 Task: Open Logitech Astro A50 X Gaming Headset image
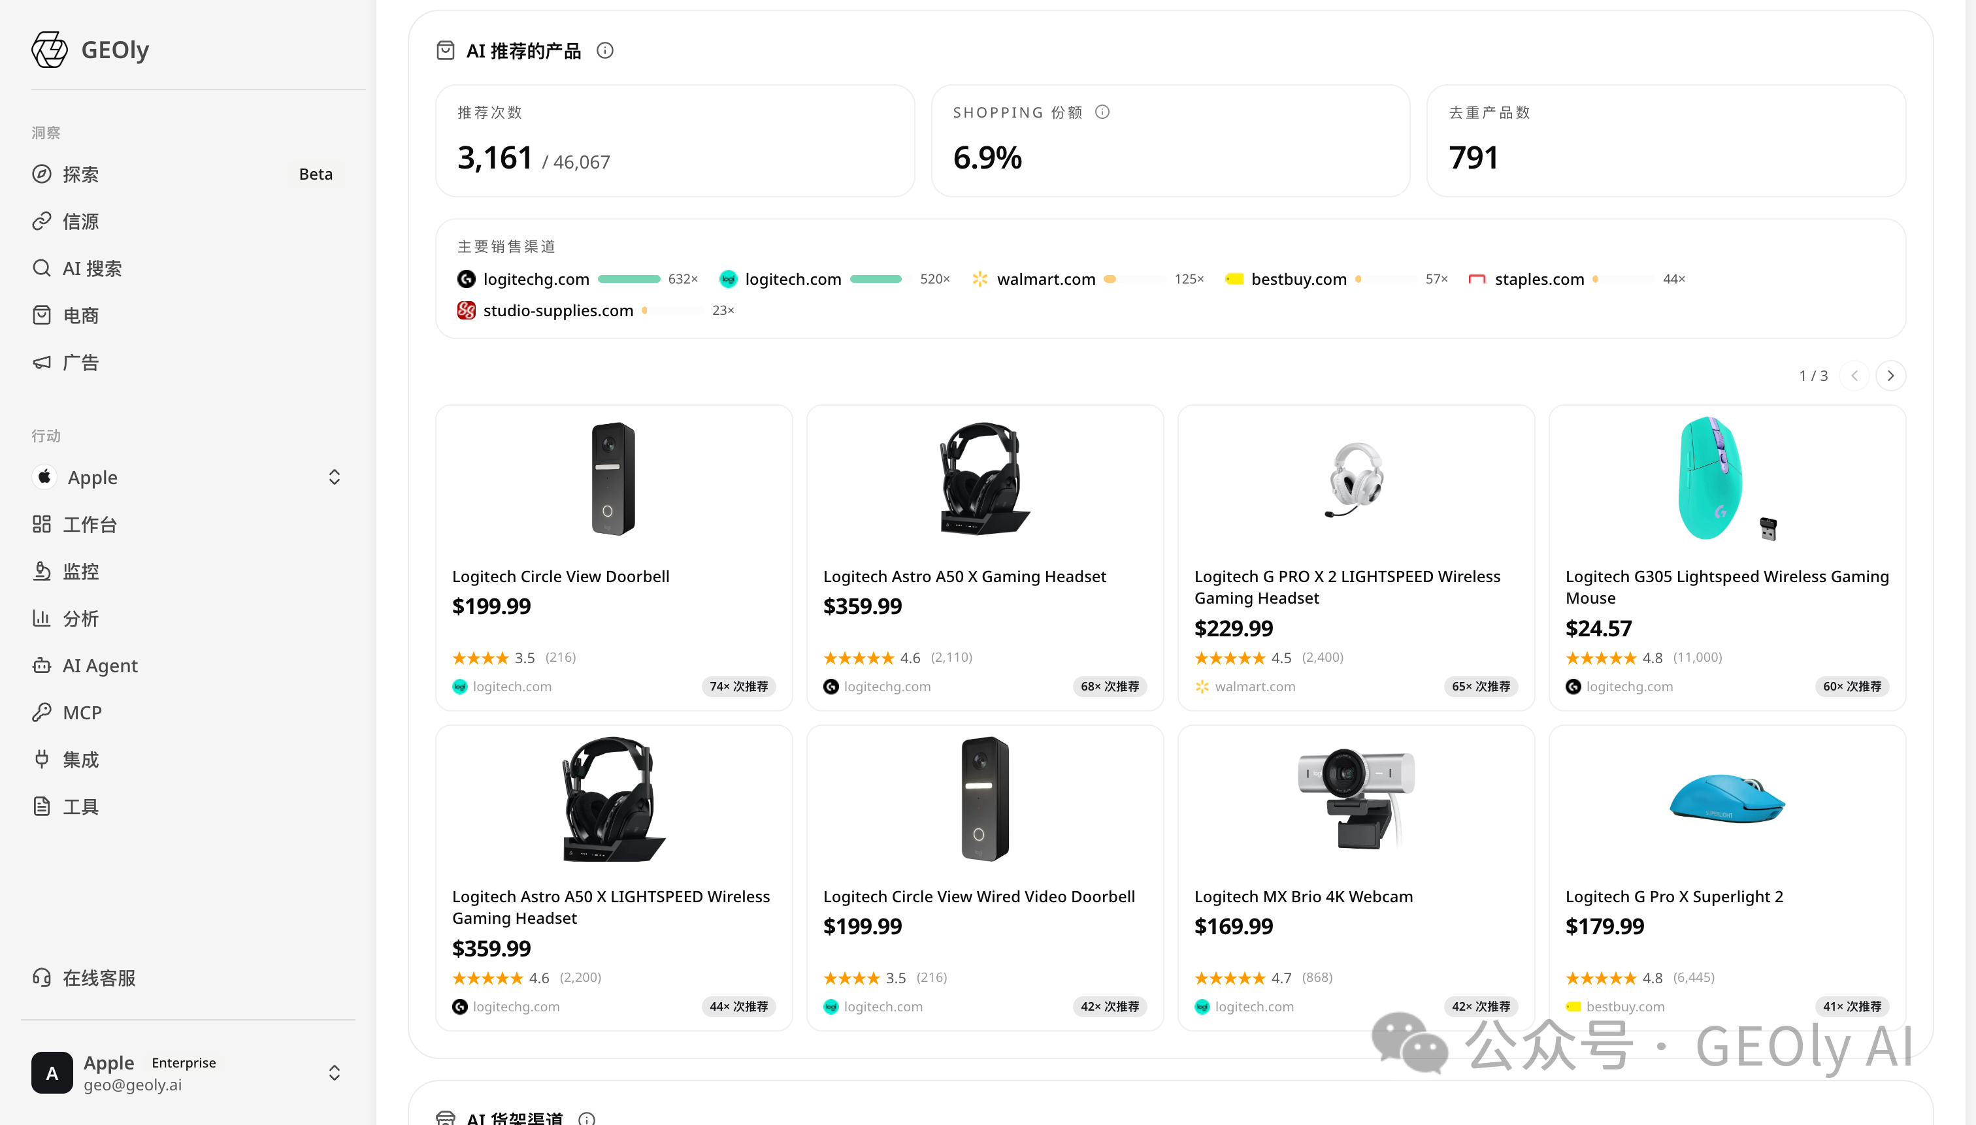pyautogui.click(x=985, y=478)
